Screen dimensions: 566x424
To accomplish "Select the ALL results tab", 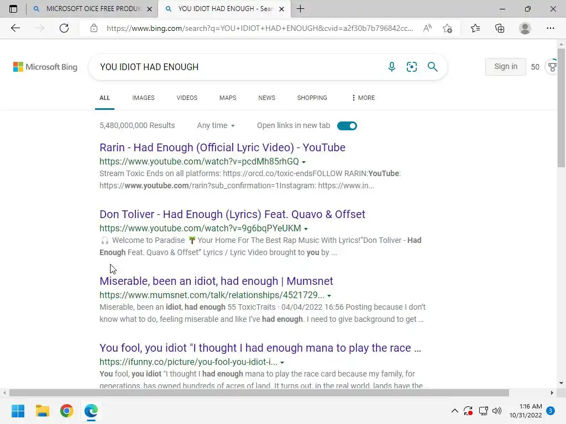I will pos(104,98).
